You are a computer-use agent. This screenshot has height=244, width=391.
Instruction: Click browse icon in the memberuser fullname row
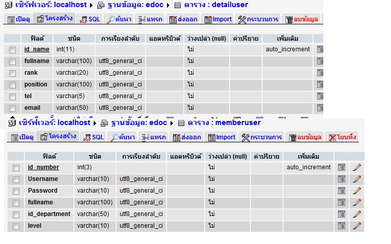(x=342, y=202)
